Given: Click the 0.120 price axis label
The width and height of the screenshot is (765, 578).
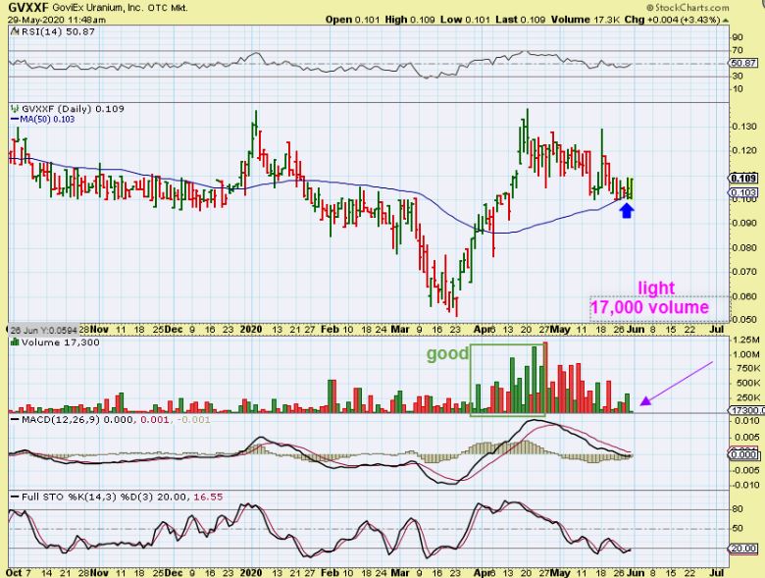Looking at the screenshot, I should pos(743,150).
